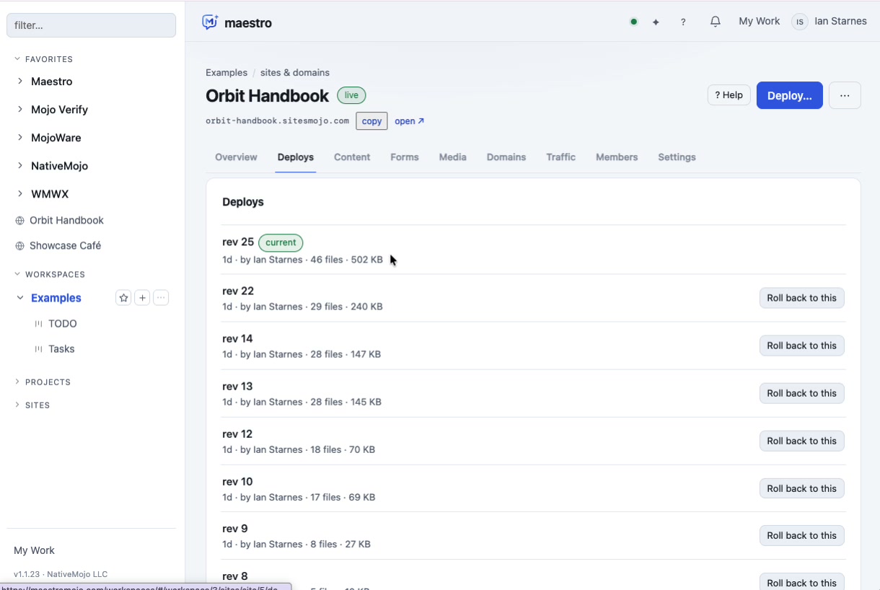Open the TODO board
The height and width of the screenshot is (590, 880).
(63, 324)
